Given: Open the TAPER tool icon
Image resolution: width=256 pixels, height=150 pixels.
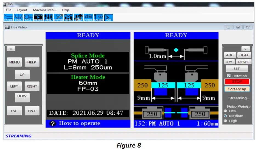Looking at the screenshot, I should click(x=8, y=18).
